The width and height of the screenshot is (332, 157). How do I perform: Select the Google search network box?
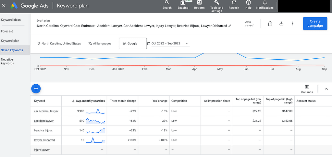pyautogui.click(x=133, y=43)
